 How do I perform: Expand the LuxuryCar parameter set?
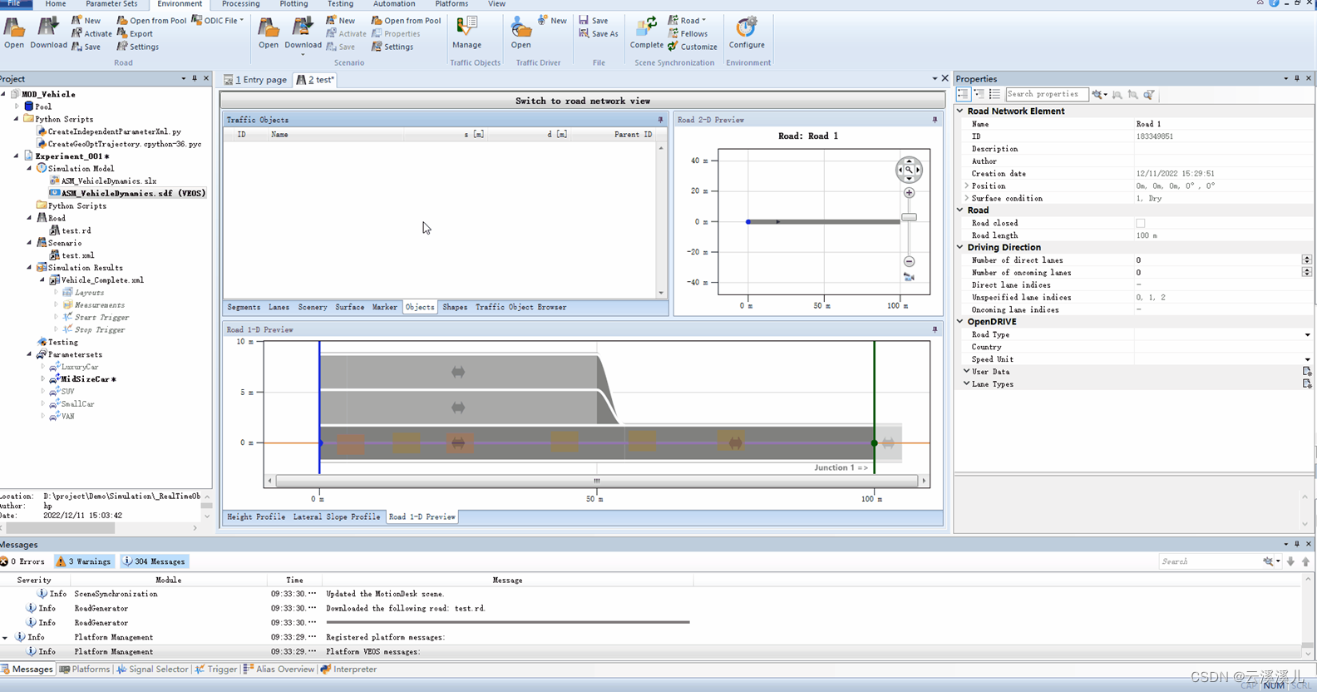[42, 367]
